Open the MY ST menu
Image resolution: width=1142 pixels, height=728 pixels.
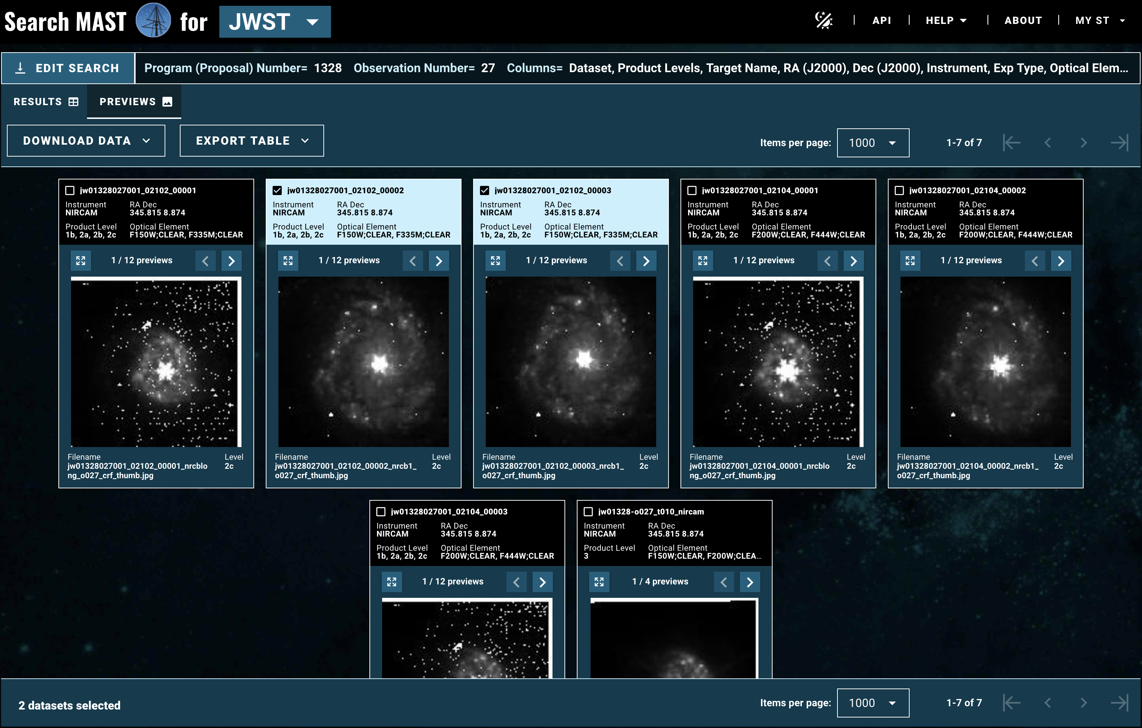click(x=1099, y=20)
